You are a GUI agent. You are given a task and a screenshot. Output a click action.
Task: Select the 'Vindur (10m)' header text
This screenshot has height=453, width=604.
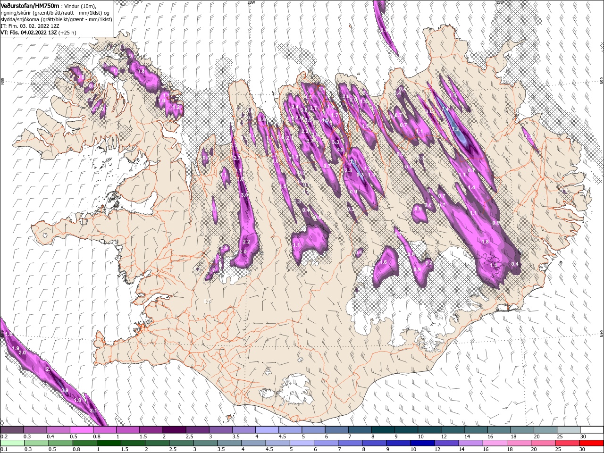click(x=79, y=6)
